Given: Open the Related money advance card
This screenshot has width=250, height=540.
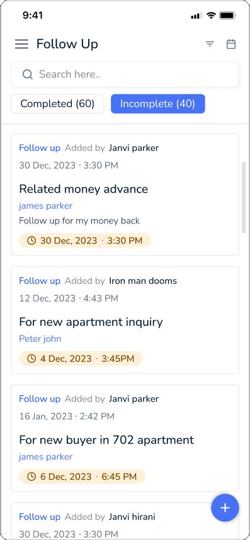Looking at the screenshot, I should pyautogui.click(x=125, y=194).
